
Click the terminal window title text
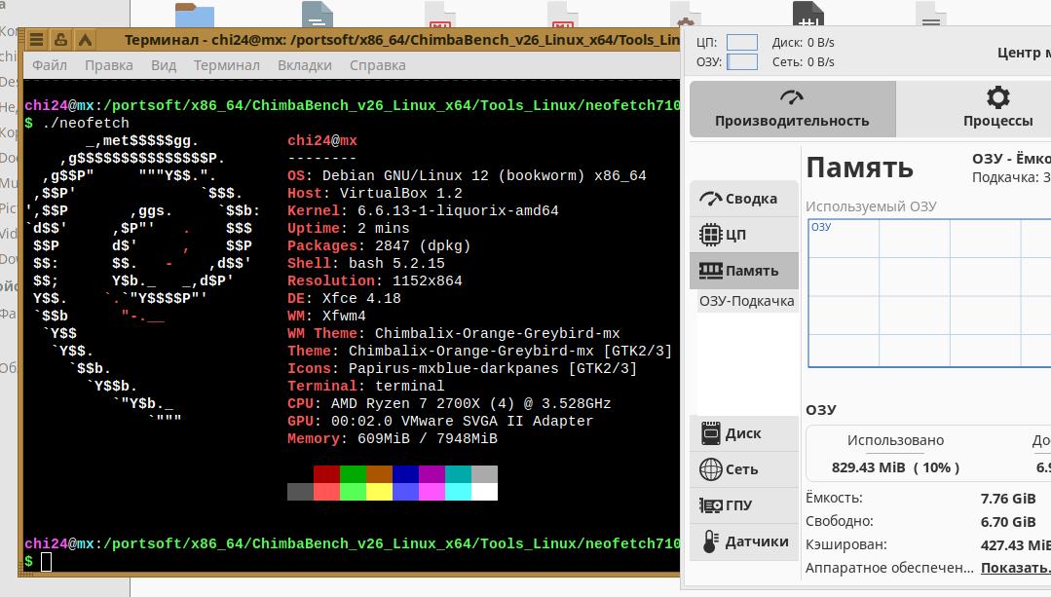402,40
